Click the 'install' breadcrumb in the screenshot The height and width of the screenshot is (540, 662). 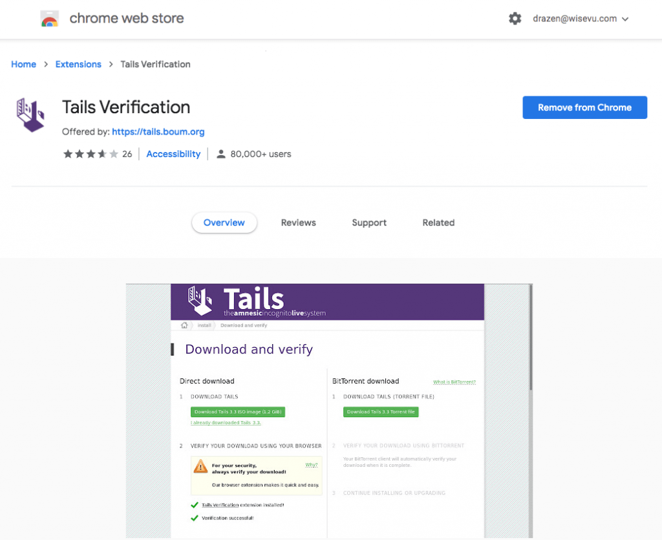point(204,325)
